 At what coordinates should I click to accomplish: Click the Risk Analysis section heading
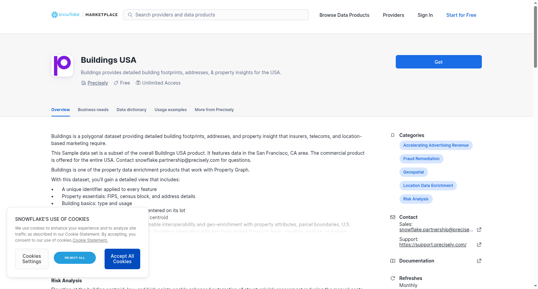67,281
